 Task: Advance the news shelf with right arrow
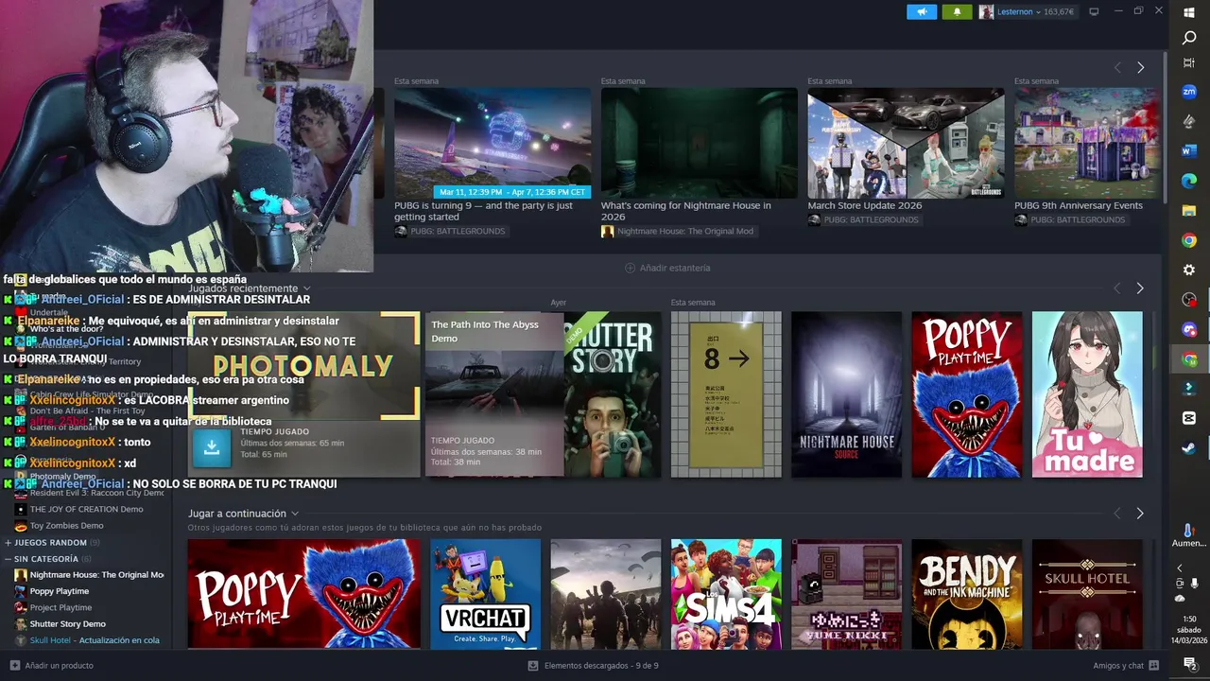click(x=1140, y=68)
